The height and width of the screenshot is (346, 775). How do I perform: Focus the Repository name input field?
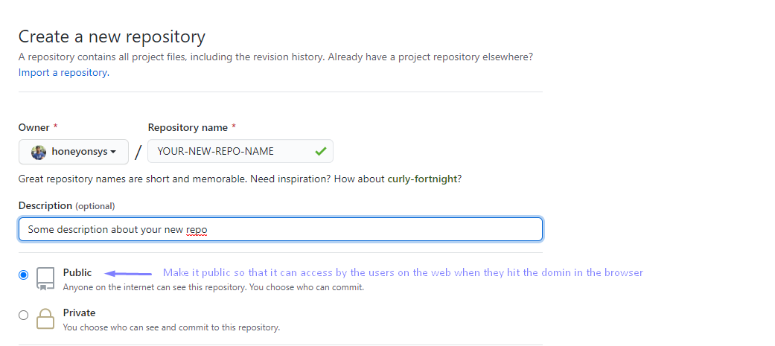click(x=240, y=151)
